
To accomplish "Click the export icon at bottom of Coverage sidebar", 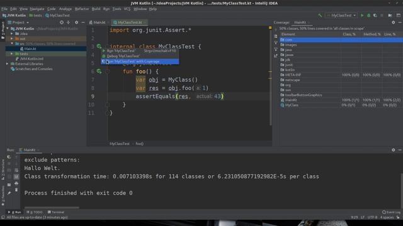I will (276, 56).
